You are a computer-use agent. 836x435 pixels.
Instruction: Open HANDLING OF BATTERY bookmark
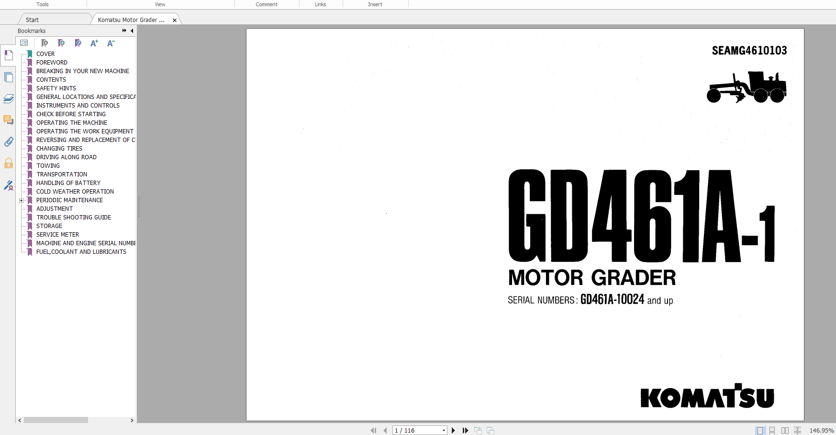[x=68, y=183]
